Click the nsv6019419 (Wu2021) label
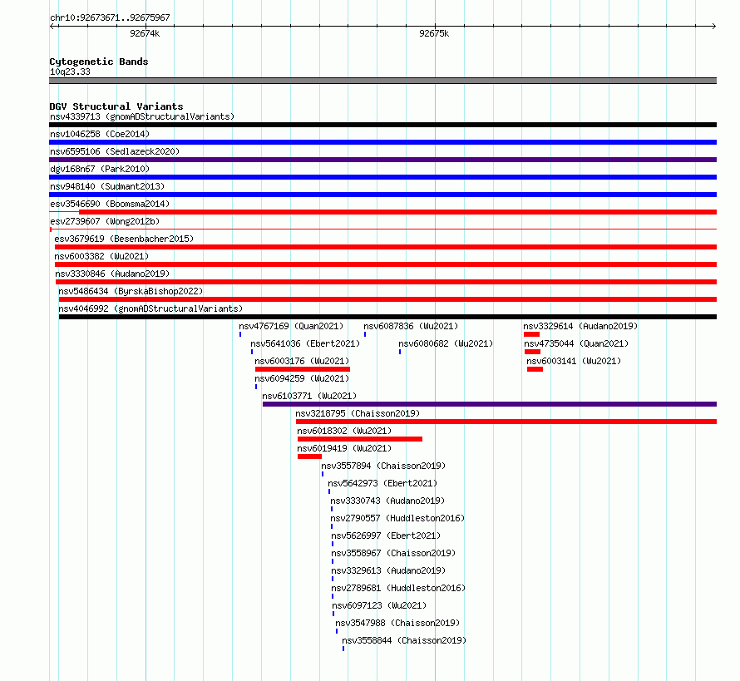Screen dimensions: 740x681 (344, 448)
